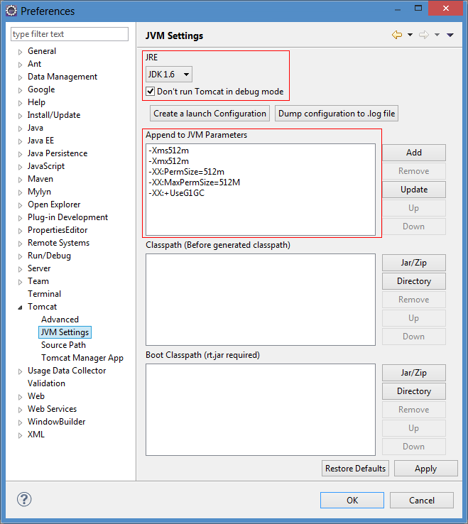The image size is (468, 524).
Task: Click Create a launch Configuration button
Action: [x=210, y=114]
